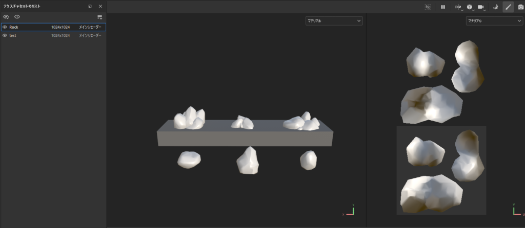
Task: Open the 2D viewport material dropdown
Action: 494,21
